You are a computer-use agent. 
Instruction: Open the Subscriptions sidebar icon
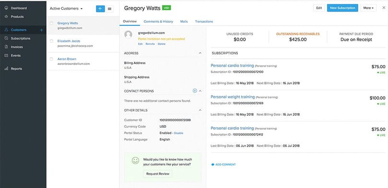click(x=6, y=38)
